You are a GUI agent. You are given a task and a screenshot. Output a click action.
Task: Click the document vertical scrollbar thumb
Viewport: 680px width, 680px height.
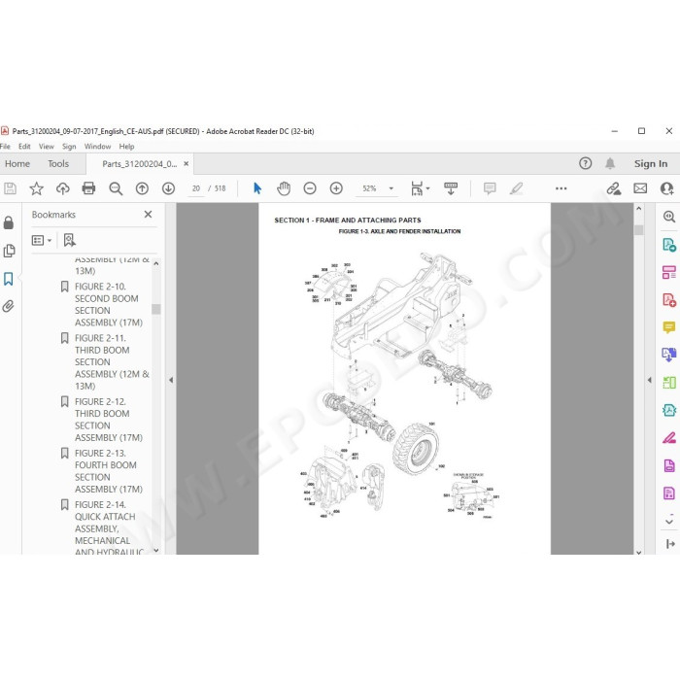click(638, 230)
